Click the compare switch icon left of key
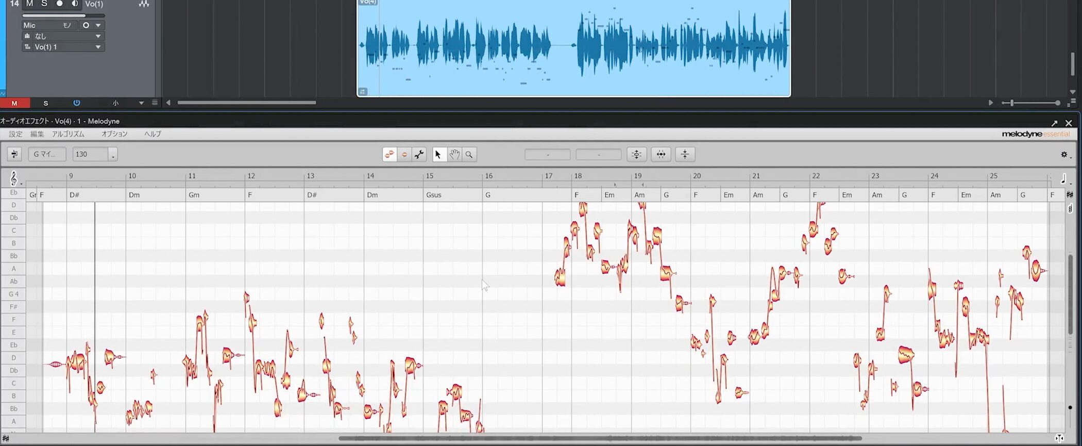 (14, 154)
